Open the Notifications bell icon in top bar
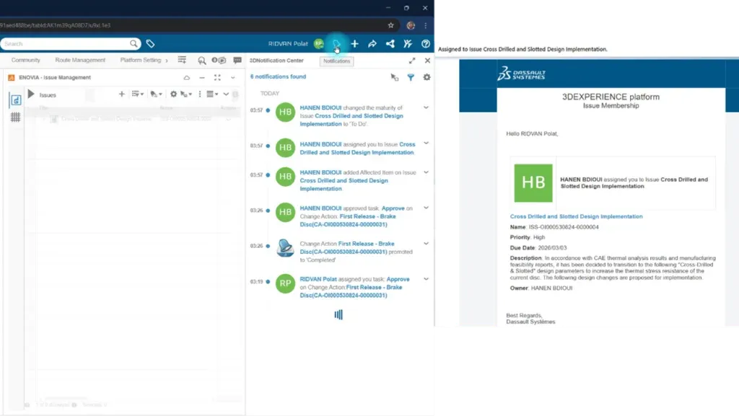 tap(336, 44)
